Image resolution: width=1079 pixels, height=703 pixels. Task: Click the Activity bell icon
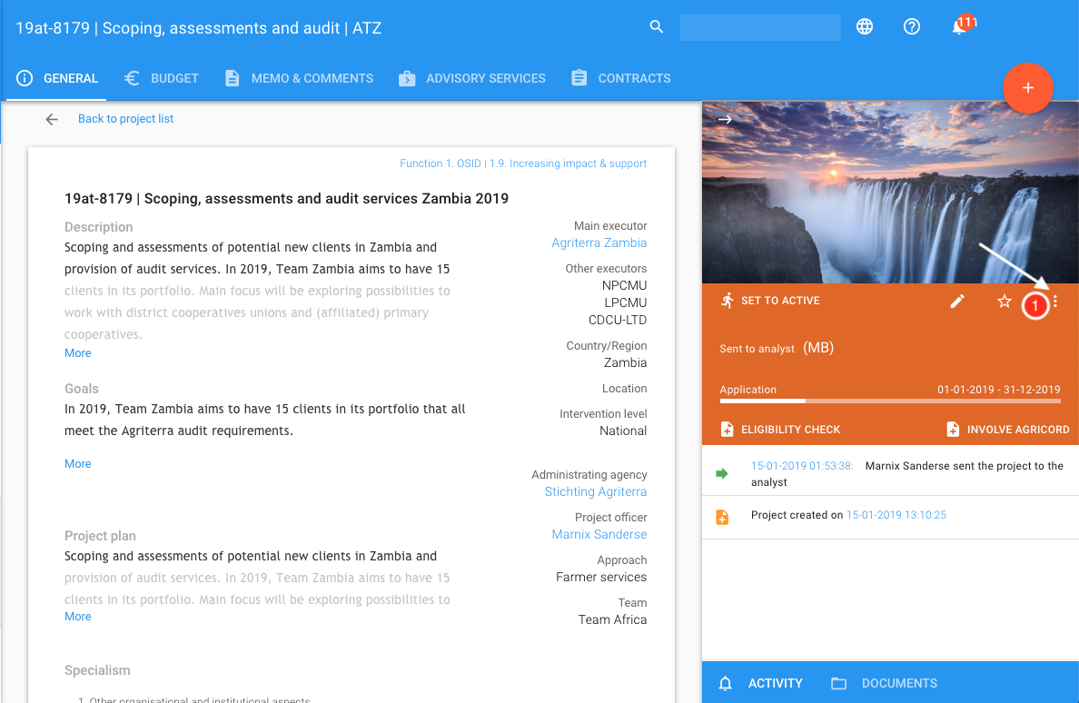pyautogui.click(x=726, y=683)
